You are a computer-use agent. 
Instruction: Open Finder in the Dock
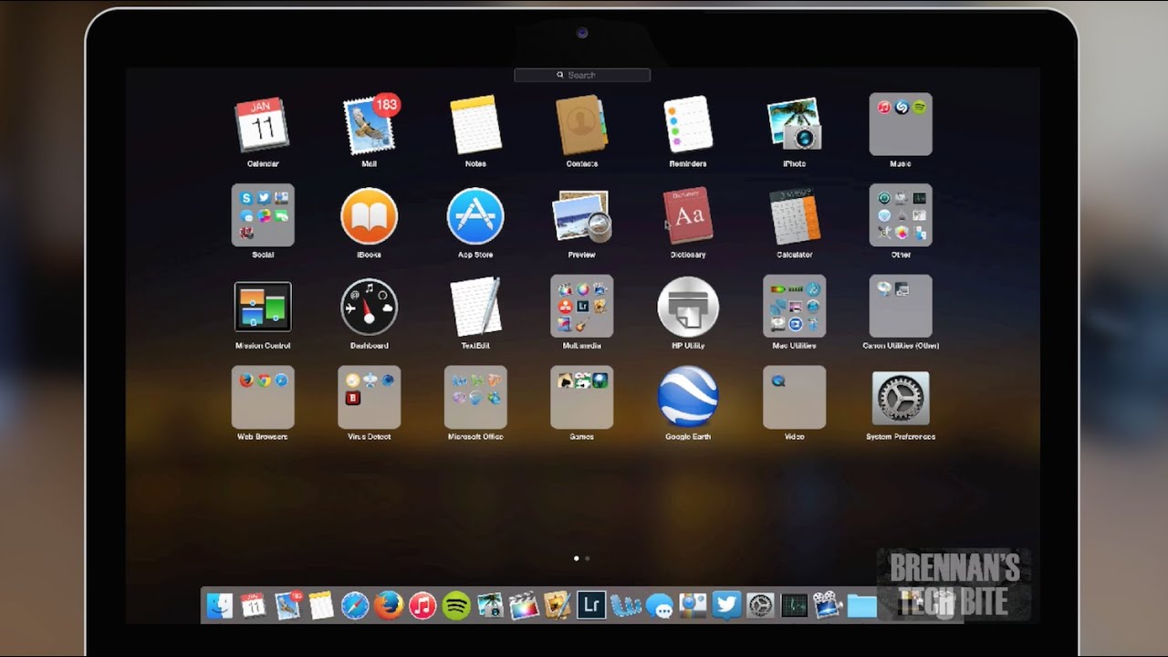pos(219,605)
